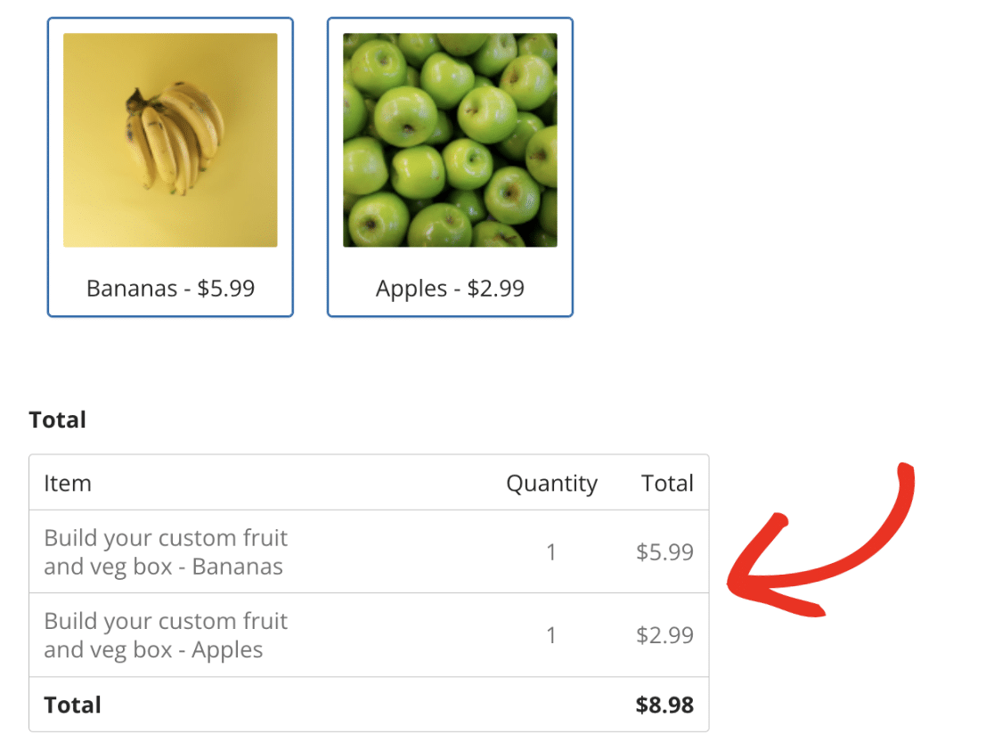Click the Item column header
Image resolution: width=994 pixels, height=751 pixels.
(67, 483)
